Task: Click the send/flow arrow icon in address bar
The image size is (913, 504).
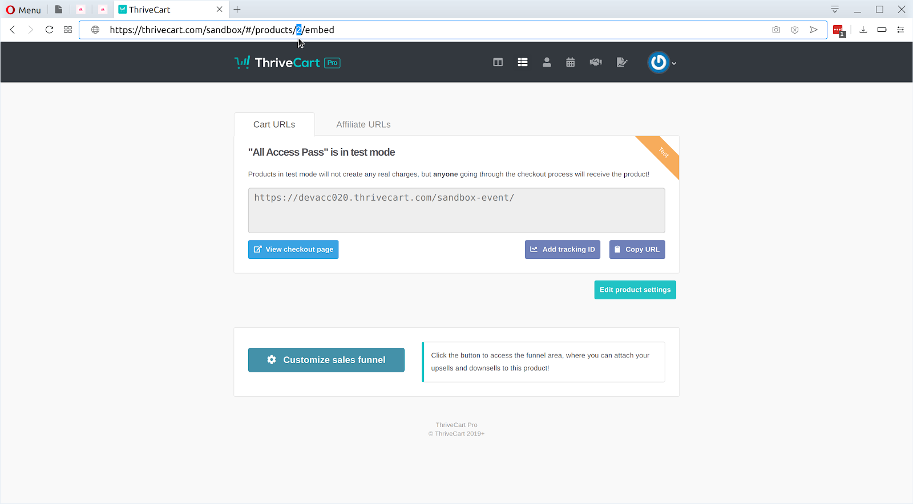Action: 814,30
